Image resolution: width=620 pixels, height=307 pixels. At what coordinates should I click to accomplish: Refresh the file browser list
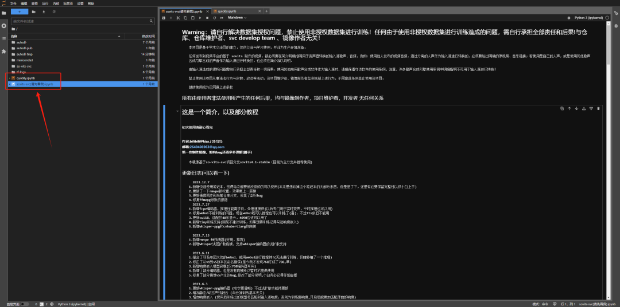(54, 12)
